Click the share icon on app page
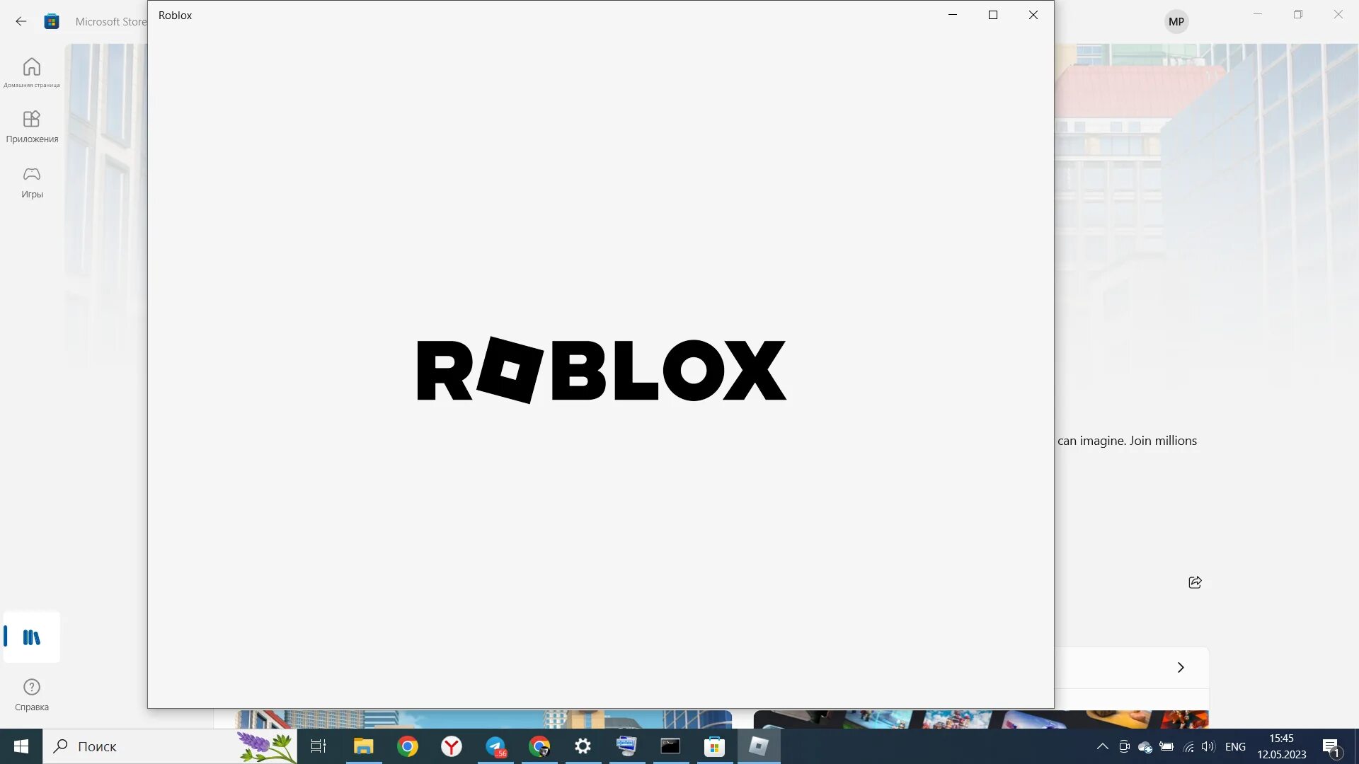This screenshot has width=1359, height=764. 1195,582
